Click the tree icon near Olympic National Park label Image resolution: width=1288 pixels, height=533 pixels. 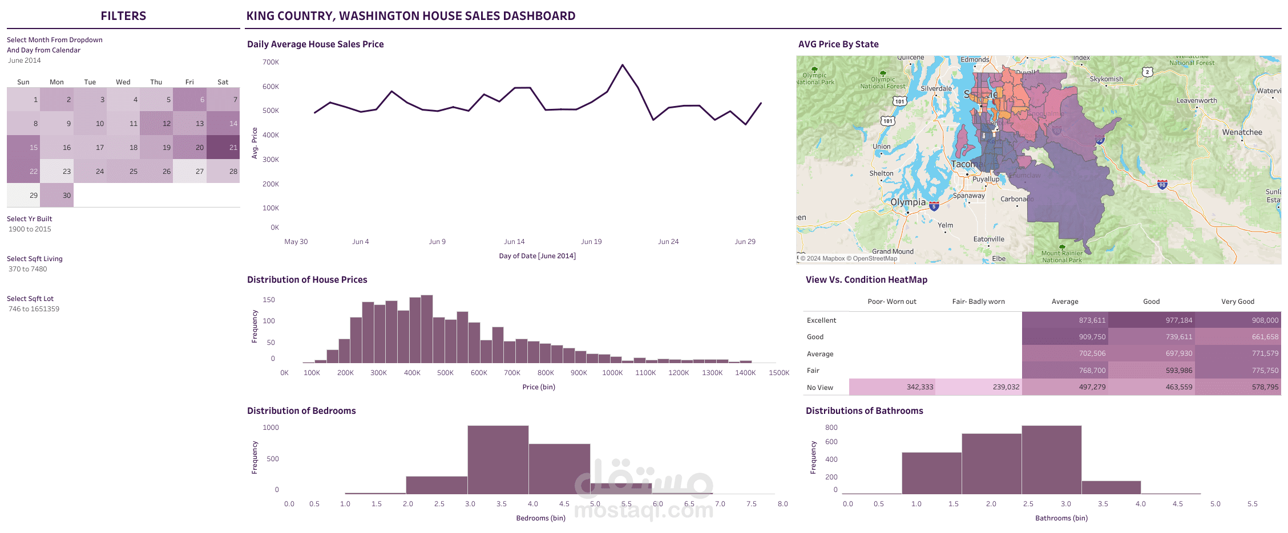[814, 70]
